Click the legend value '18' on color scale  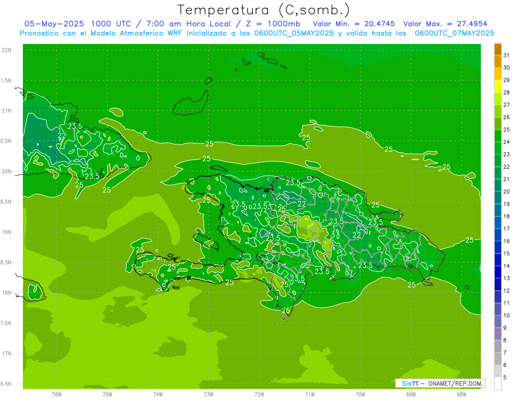(507, 216)
